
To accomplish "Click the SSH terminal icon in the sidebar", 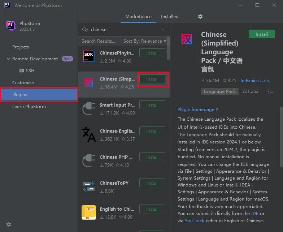I will point(22,70).
